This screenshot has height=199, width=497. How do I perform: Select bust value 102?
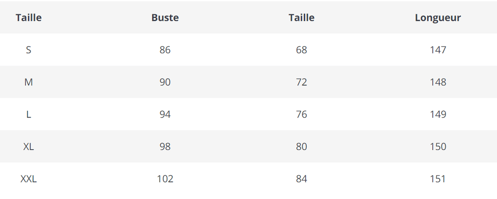click(x=165, y=179)
